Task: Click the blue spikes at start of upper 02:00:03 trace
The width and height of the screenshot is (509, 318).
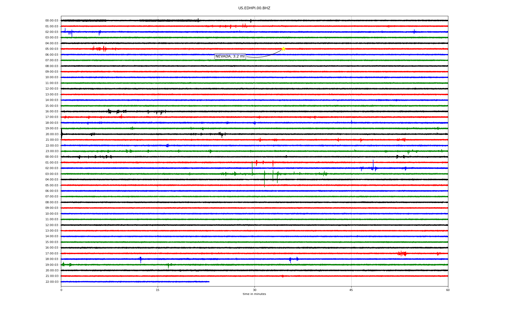Action: pos(68,32)
